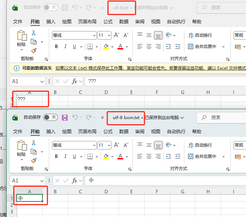Select cell A1 containing ??? text
Screen dimensions: 246x217
point(30,99)
